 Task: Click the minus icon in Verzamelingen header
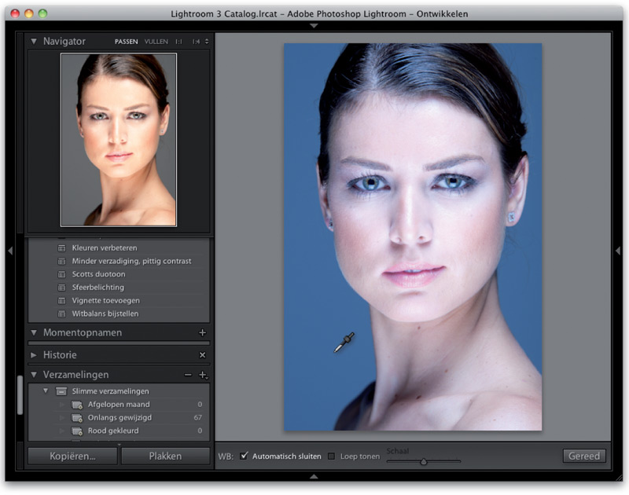pos(188,376)
